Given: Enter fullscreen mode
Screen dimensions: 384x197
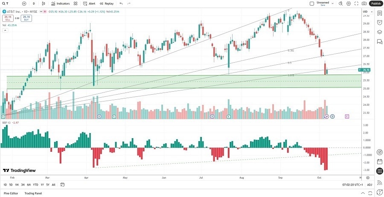Looking at the screenshot, I should [356, 3].
